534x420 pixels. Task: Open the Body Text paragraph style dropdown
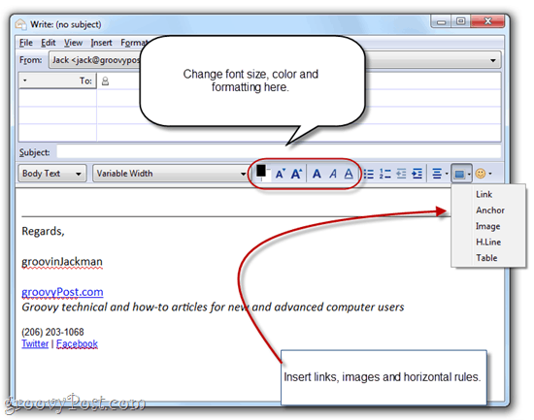coord(52,174)
